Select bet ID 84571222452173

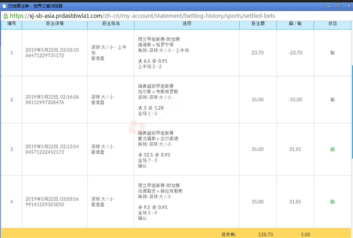coord(44,152)
